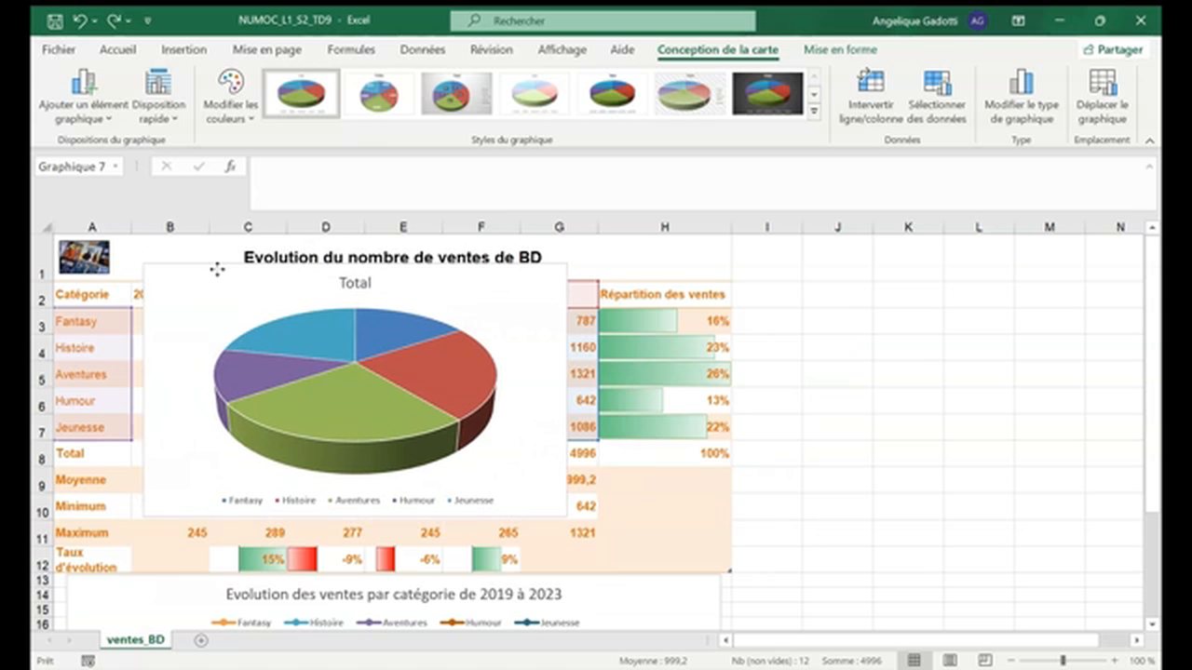Image resolution: width=1192 pixels, height=670 pixels.
Task: Toggle Normal view in the status bar
Action: click(x=914, y=660)
